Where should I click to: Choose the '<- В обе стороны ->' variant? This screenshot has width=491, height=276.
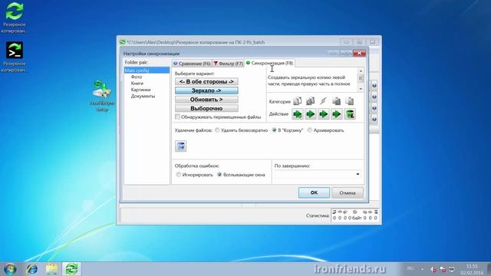pyautogui.click(x=206, y=81)
